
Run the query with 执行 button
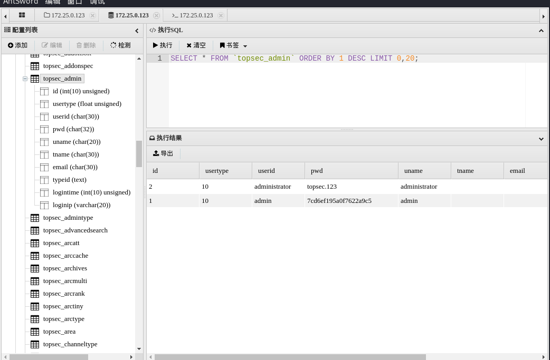[163, 45]
